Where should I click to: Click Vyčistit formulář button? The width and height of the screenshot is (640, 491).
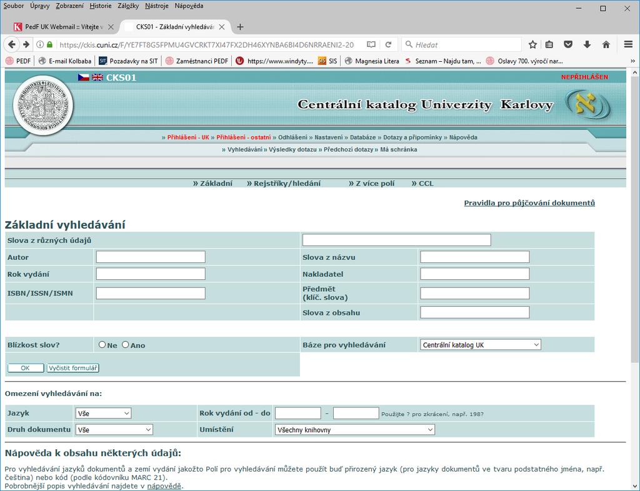pos(73,368)
